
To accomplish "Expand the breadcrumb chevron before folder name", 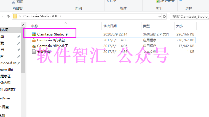I will pos(20,16).
